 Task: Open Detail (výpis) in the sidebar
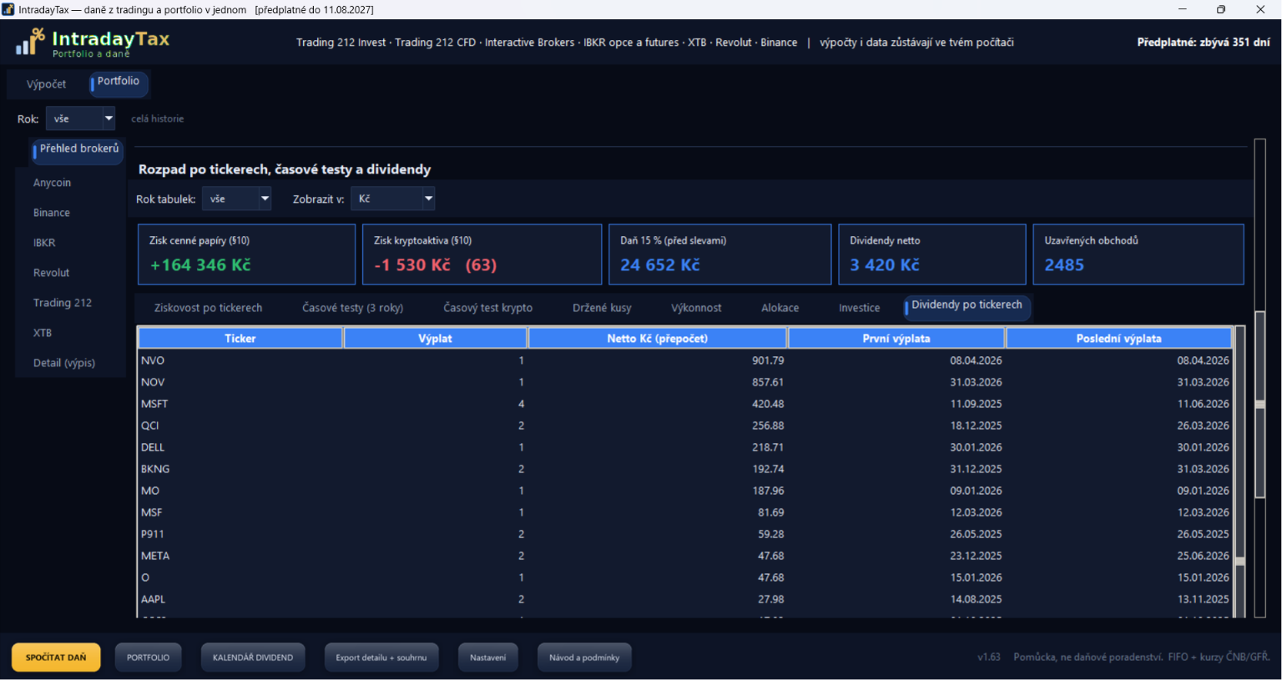point(64,363)
